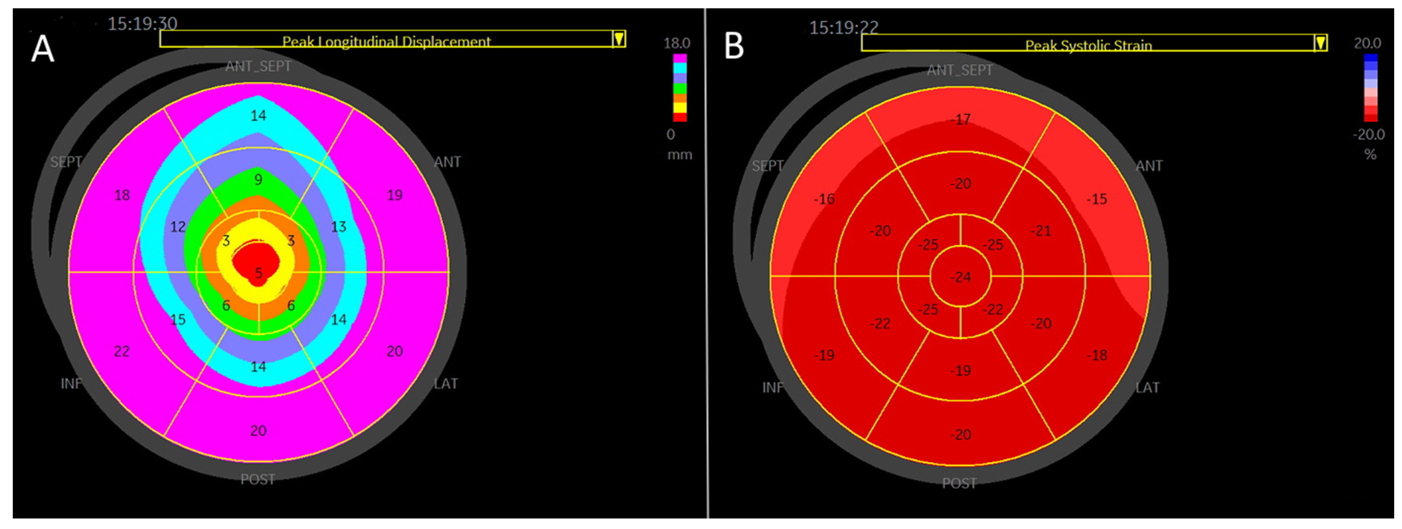Select basal posterior segment labeled 20 in panel A
Viewport: 1402px width, 529px height.
(258, 431)
